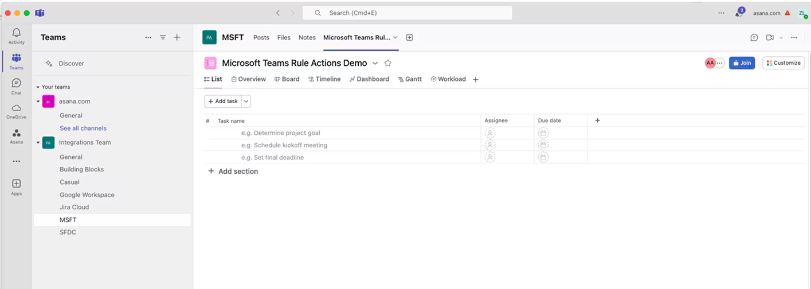Image resolution: width=811 pixels, height=289 pixels.
Task: Open the Add task dropdown arrow
Action: point(246,101)
